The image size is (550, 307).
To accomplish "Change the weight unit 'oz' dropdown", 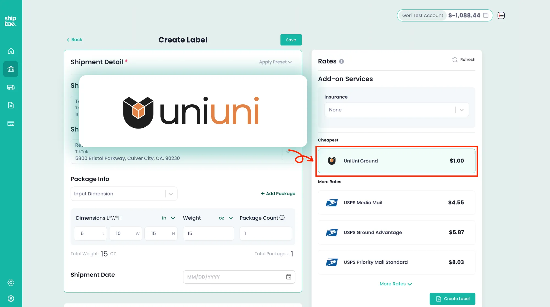I will (x=226, y=218).
